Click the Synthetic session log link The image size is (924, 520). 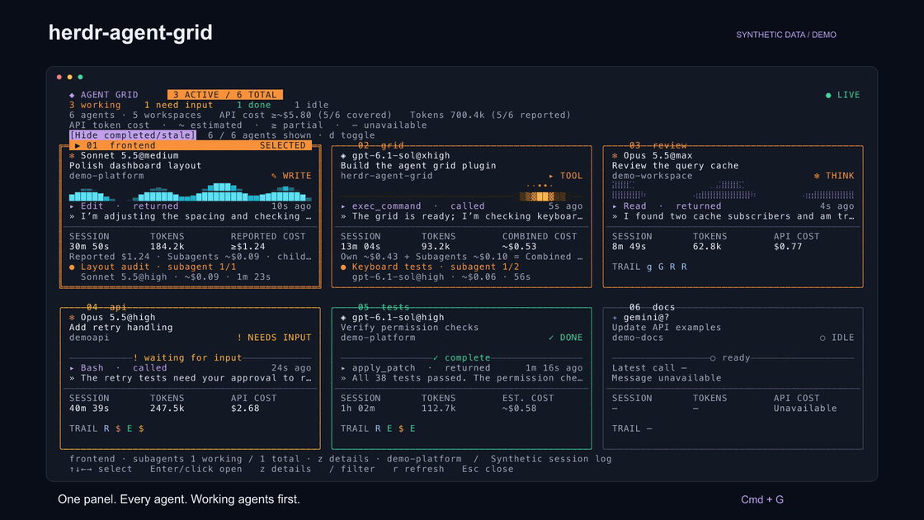pos(551,459)
